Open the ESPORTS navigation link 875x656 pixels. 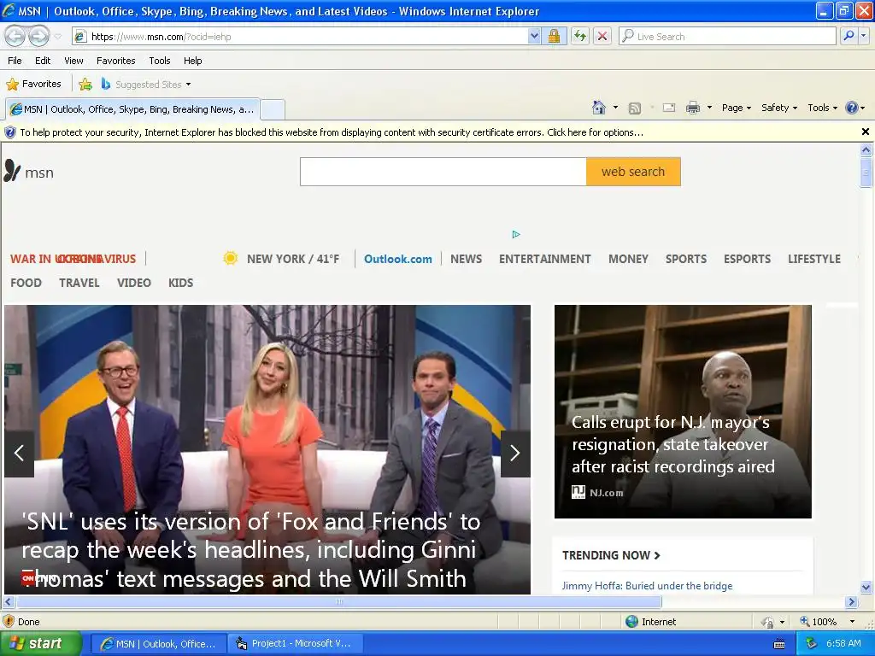[x=747, y=259]
